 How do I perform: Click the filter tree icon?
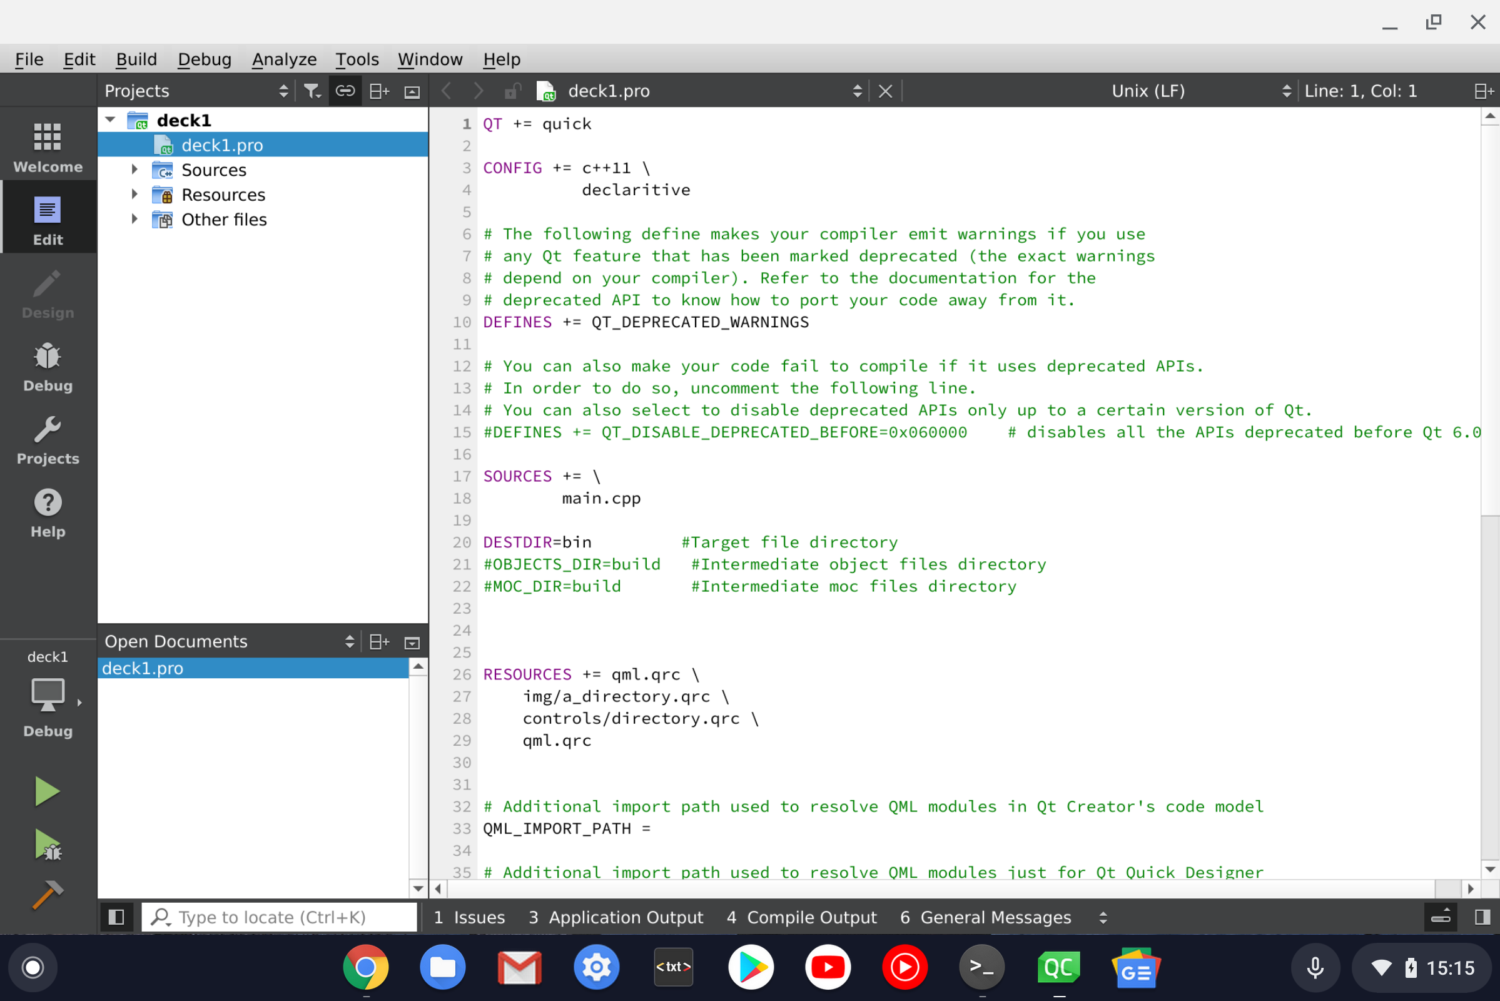[x=312, y=91]
